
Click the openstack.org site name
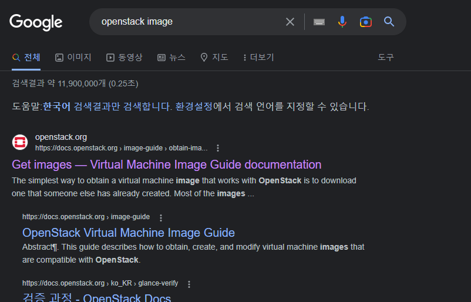click(x=61, y=137)
